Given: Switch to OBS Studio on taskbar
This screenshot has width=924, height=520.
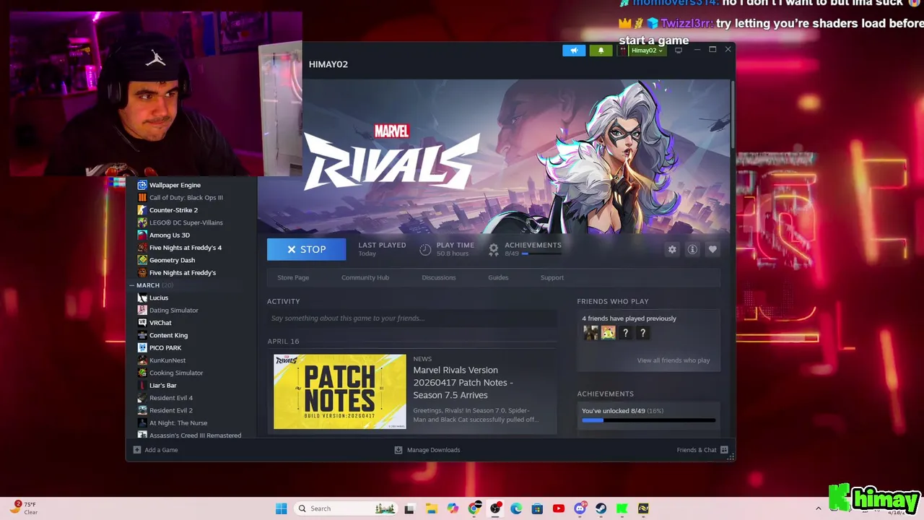Looking at the screenshot, I should (x=495, y=508).
